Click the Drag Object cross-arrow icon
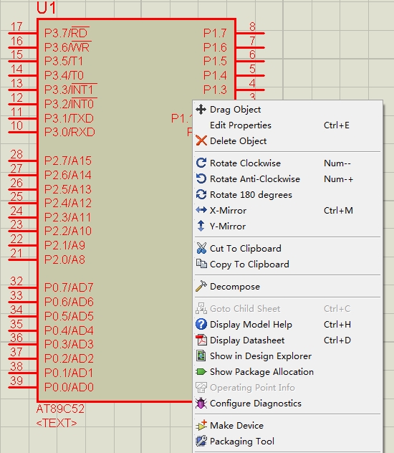This screenshot has width=394, height=453. (x=201, y=110)
